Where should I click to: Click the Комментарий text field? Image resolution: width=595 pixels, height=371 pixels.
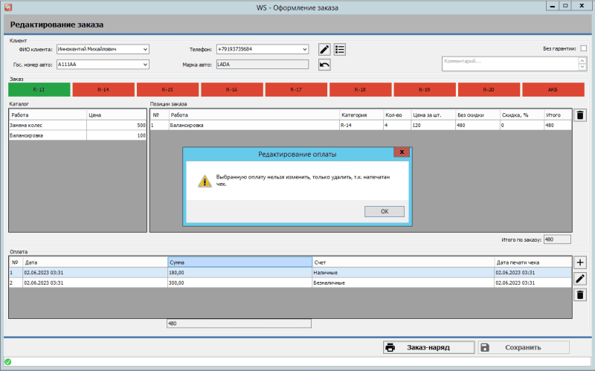point(513,63)
